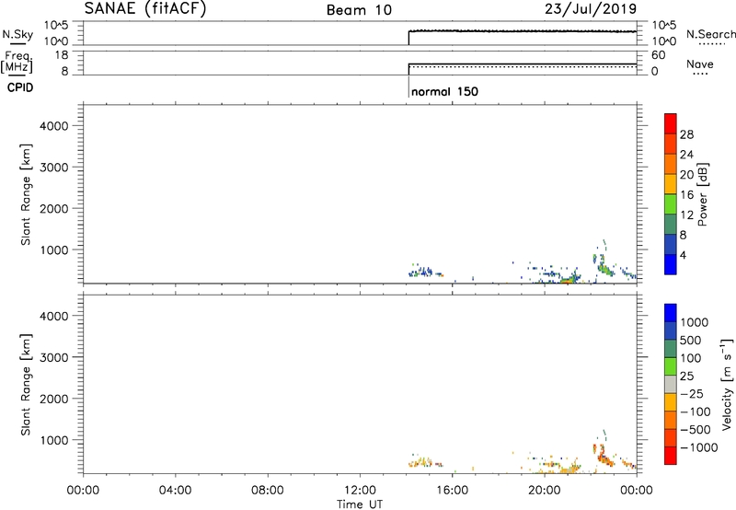Click the 2000 tick in velocity panel

pos(54,399)
